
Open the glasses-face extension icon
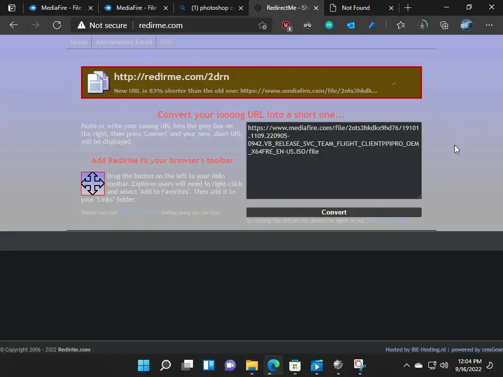307,26
